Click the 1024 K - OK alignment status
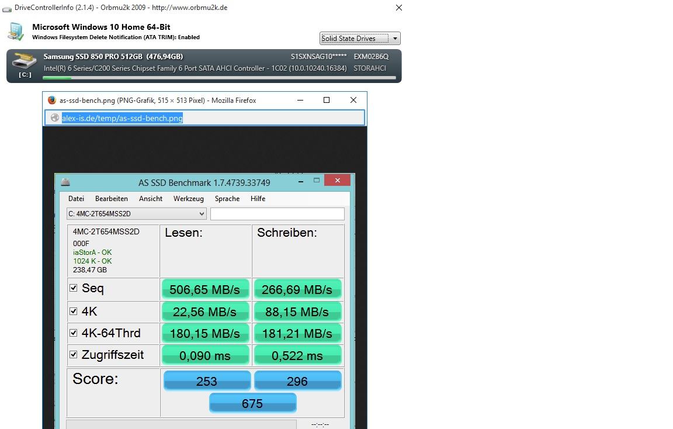This screenshot has width=673, height=429. point(92,261)
